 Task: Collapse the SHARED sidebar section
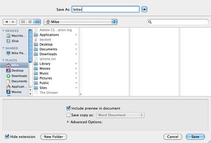tap(4, 48)
